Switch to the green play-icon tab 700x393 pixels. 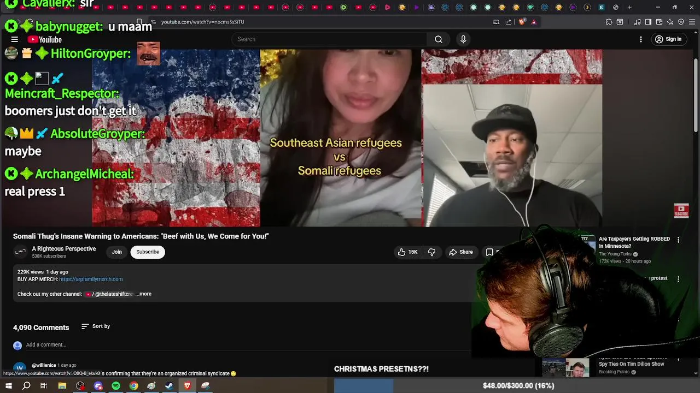coord(343,7)
